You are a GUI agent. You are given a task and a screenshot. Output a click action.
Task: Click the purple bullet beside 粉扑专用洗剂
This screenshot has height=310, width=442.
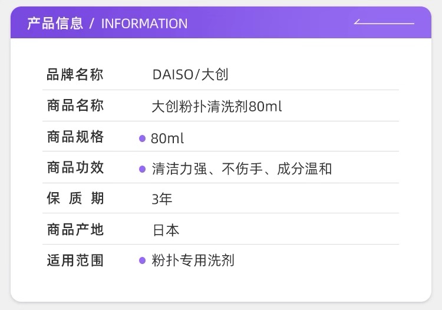(142, 260)
